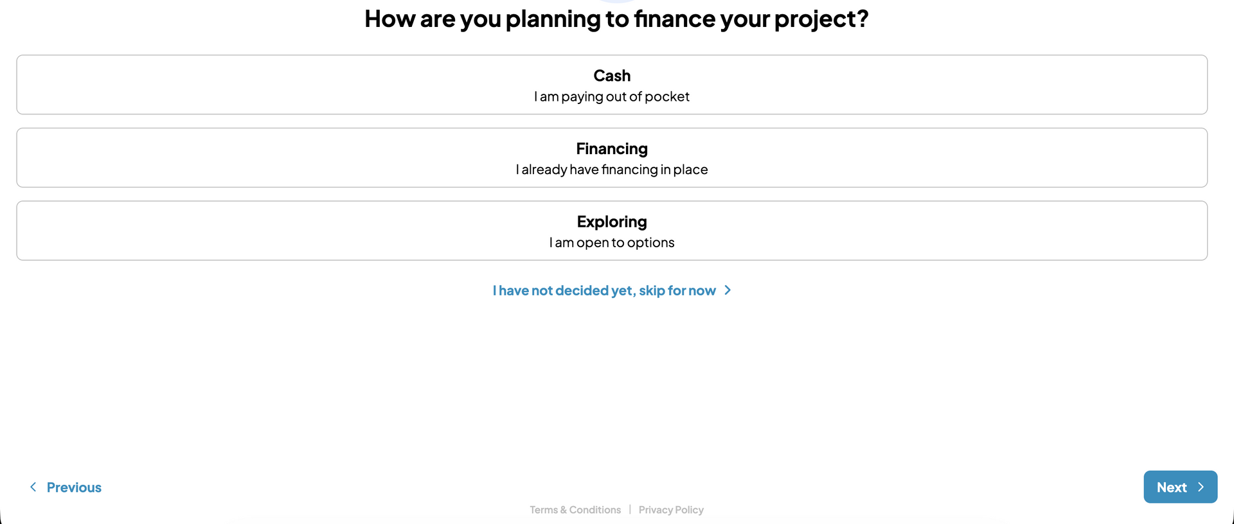Click the bold 'Cash' title
Image resolution: width=1234 pixels, height=524 pixels.
[612, 76]
